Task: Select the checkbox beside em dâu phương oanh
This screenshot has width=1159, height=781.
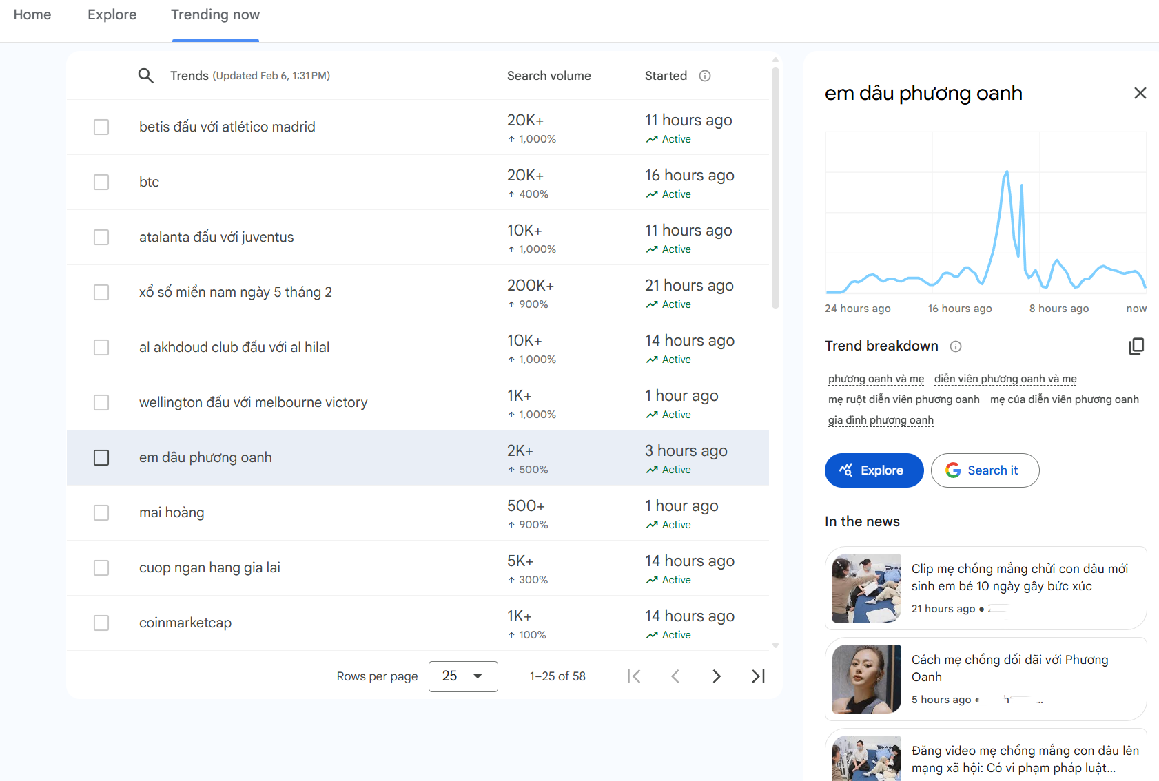Action: click(x=101, y=457)
